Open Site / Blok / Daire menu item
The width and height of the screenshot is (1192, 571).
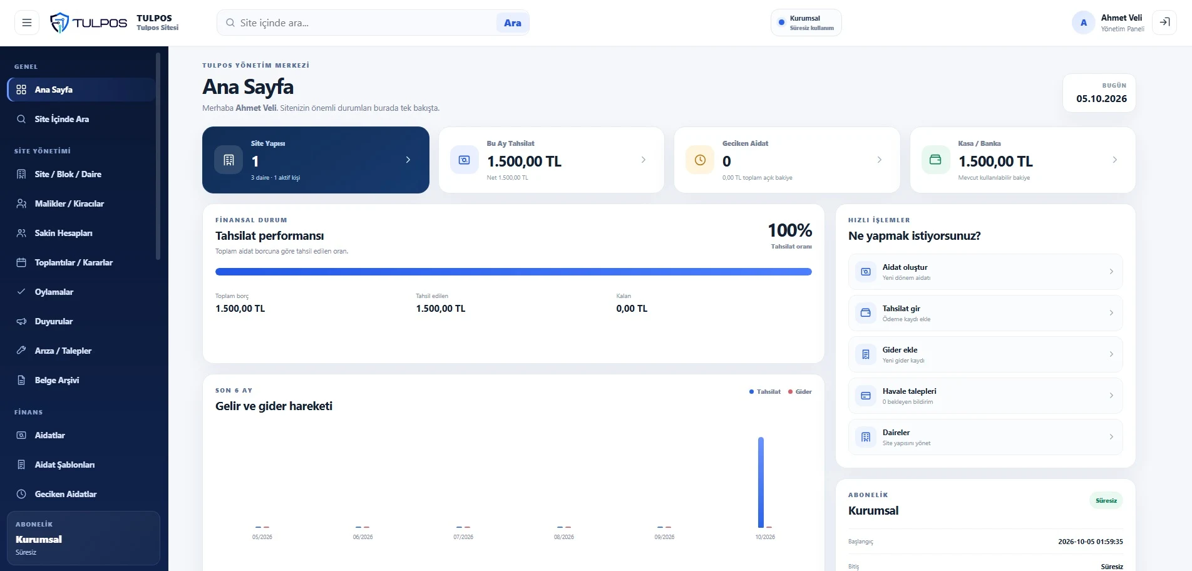81,174
